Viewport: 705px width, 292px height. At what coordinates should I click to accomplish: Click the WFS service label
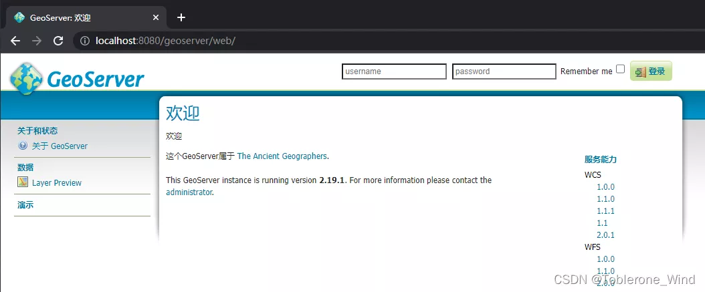click(x=593, y=247)
